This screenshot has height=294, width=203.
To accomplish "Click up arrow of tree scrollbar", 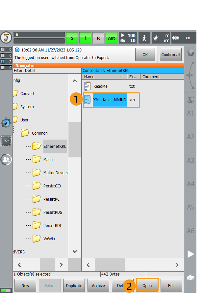I will click(x=75, y=81).
